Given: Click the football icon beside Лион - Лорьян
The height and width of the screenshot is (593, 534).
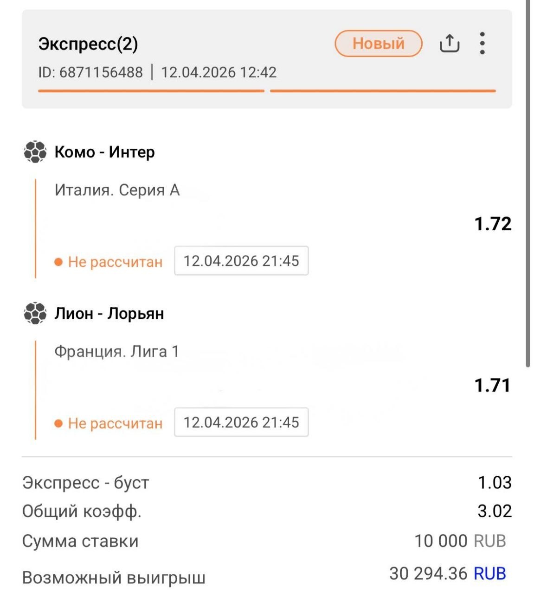Looking at the screenshot, I should click(35, 314).
